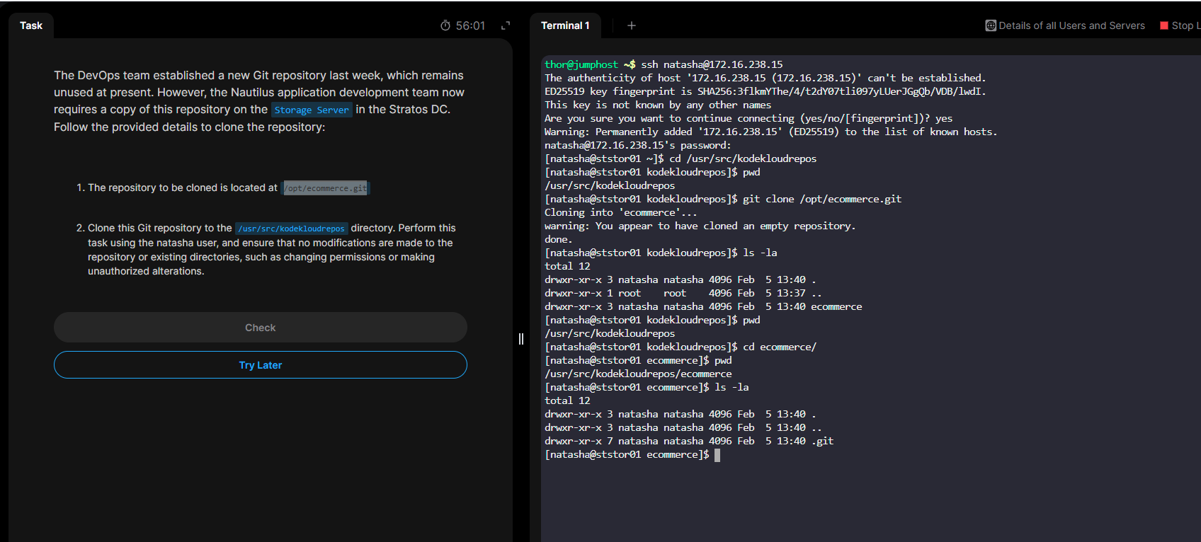
Task: Click the ssh natasha command line
Action: click(x=712, y=64)
